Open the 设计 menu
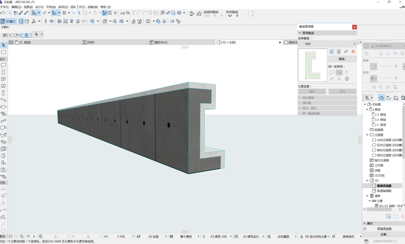The height and width of the screenshot is (244, 405). [39, 7]
